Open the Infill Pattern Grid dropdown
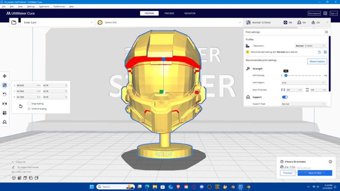Screen dimensions: 340x191 click(303, 83)
